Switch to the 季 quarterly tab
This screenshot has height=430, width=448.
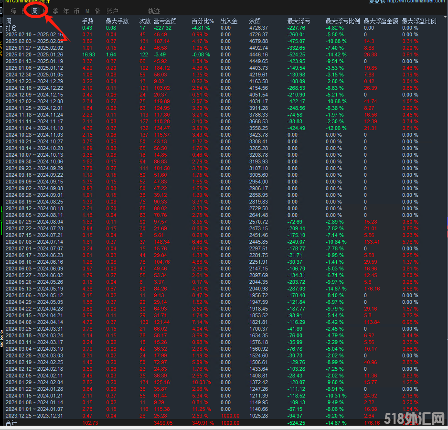(x=56, y=11)
